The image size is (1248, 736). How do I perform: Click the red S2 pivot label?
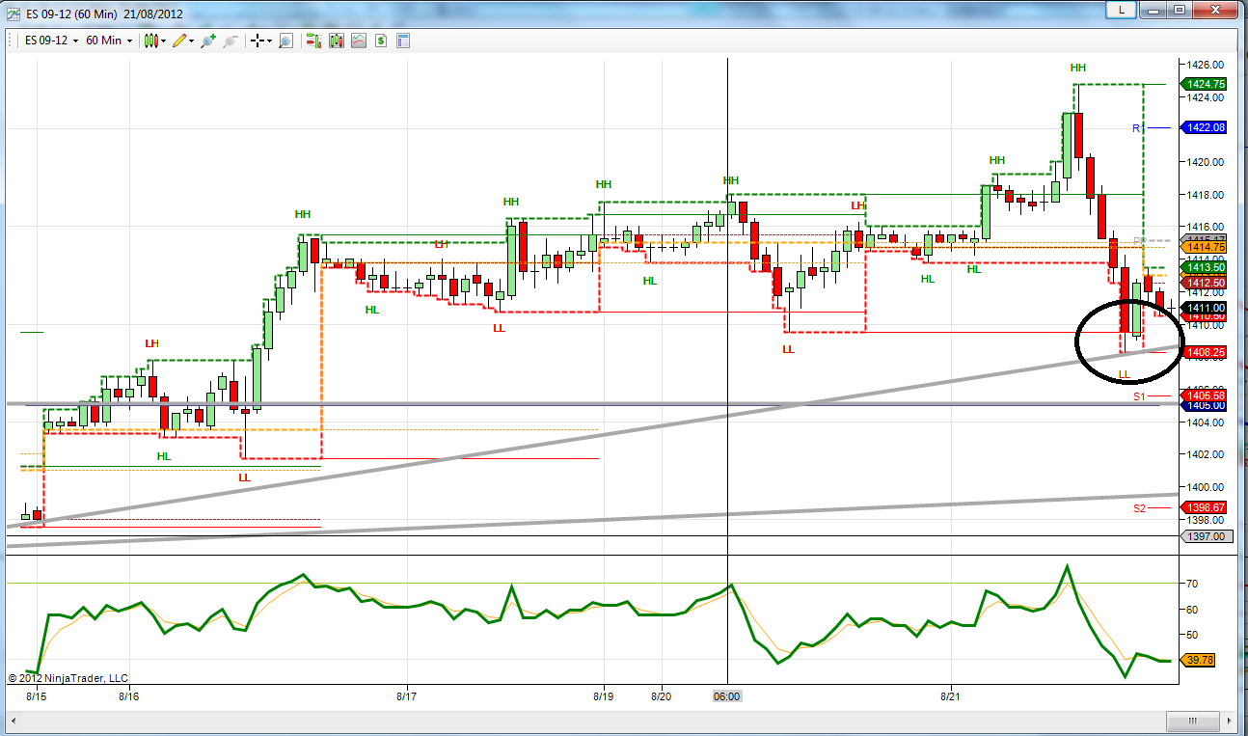[1139, 507]
